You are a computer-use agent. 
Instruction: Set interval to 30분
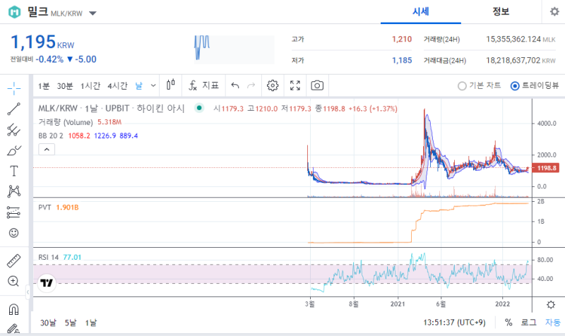65,86
